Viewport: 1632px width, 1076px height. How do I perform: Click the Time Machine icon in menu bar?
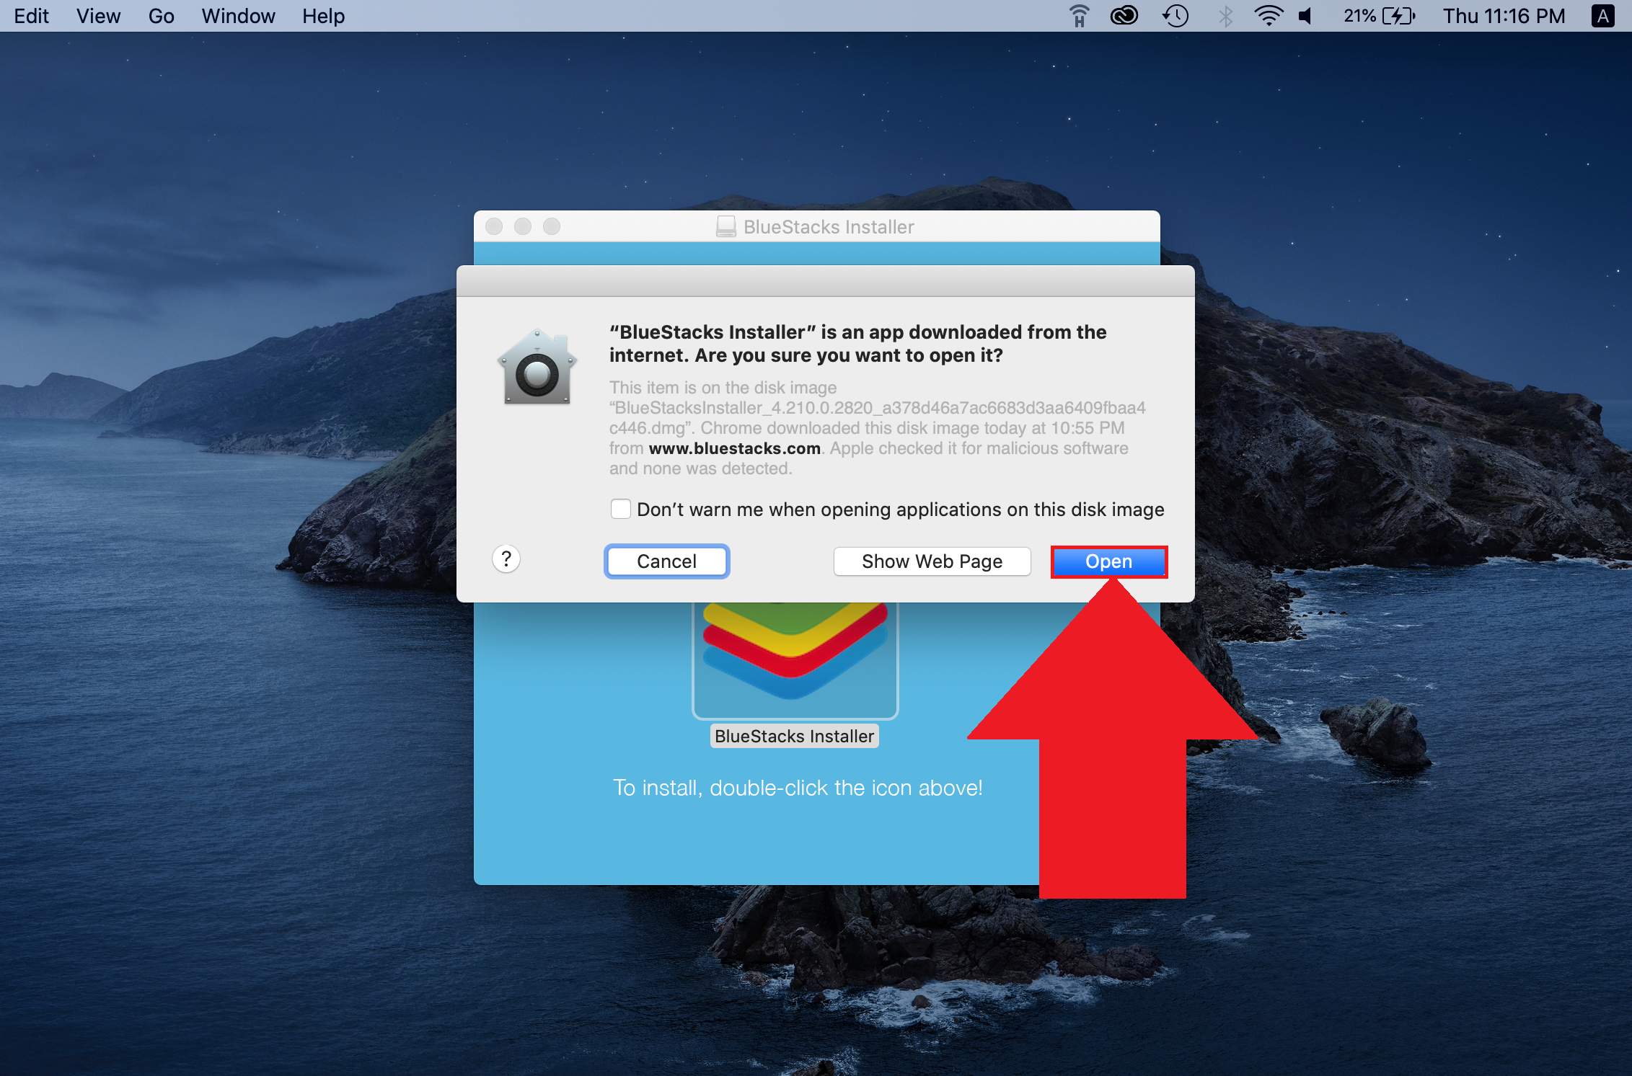(x=1176, y=16)
